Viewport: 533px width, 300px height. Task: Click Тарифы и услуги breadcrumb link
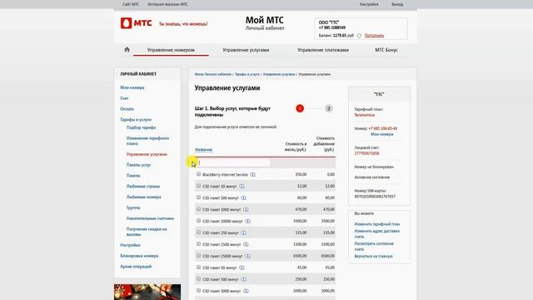pyautogui.click(x=247, y=74)
